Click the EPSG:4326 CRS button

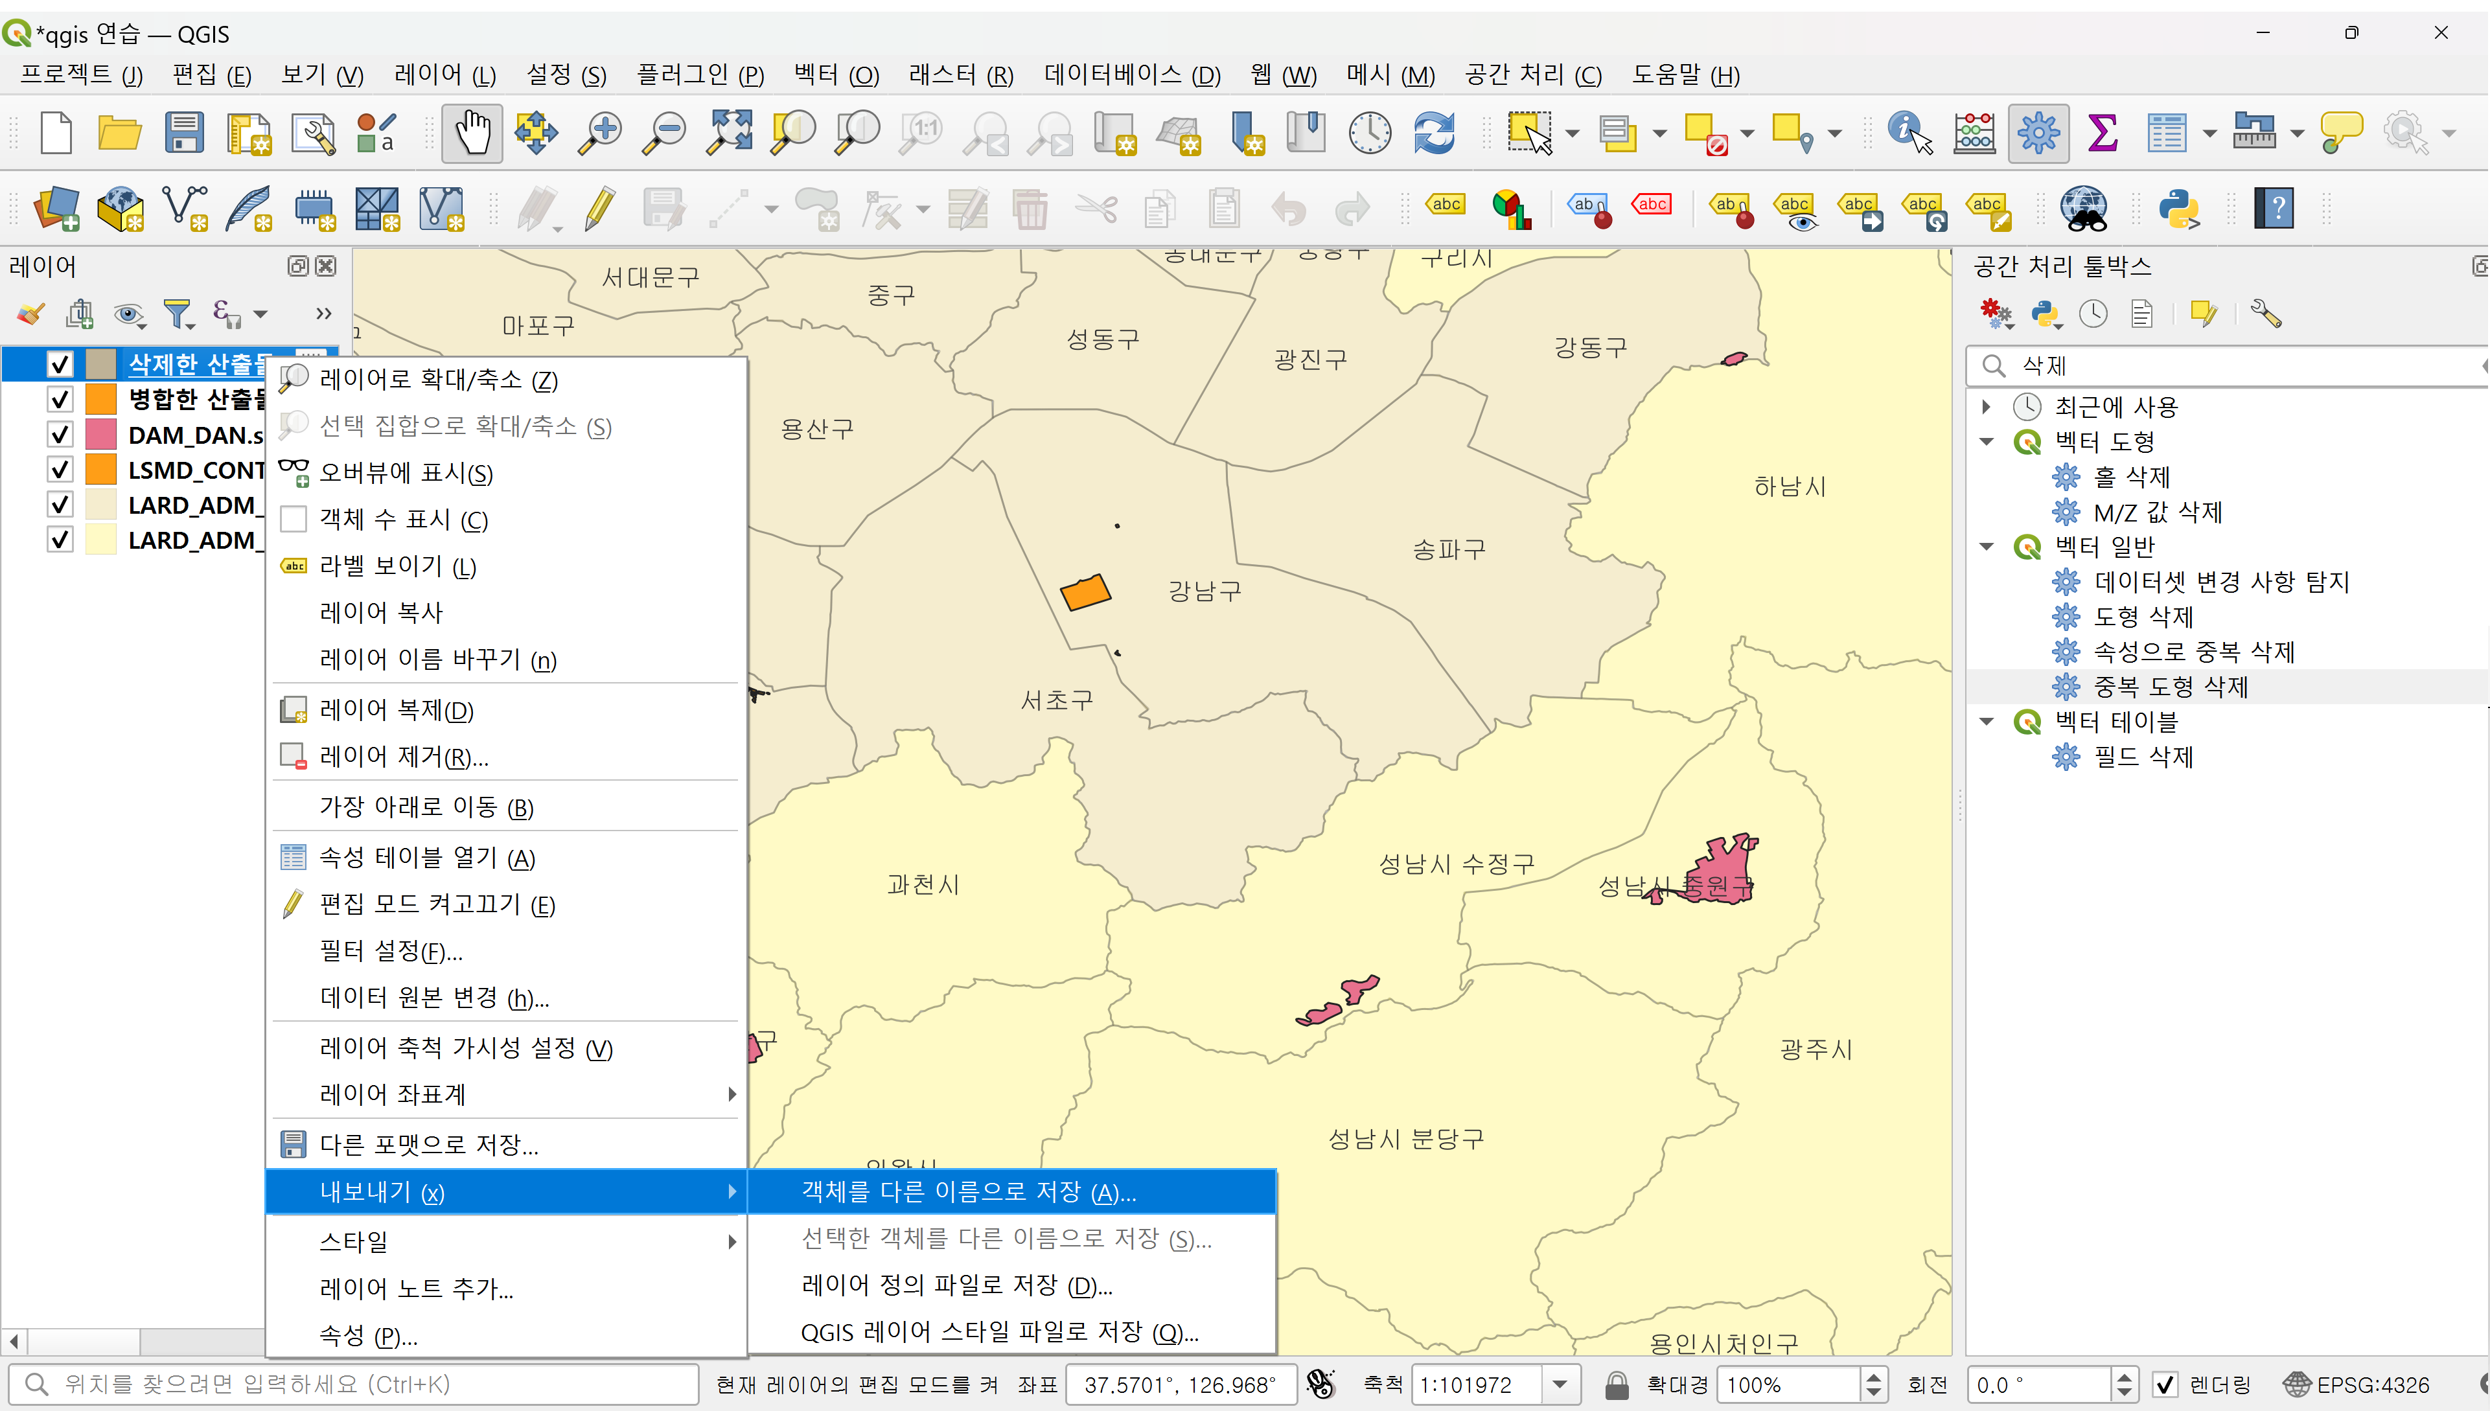pos(2357,1385)
